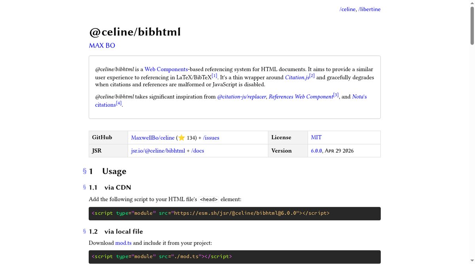This screenshot has height=264, width=475.
Task: Click the § anchor beside Usage heading
Action: coord(84,171)
